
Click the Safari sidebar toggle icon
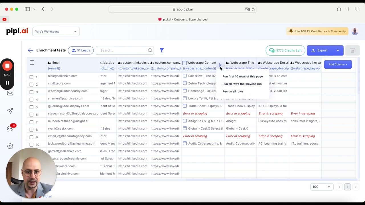point(27,9)
